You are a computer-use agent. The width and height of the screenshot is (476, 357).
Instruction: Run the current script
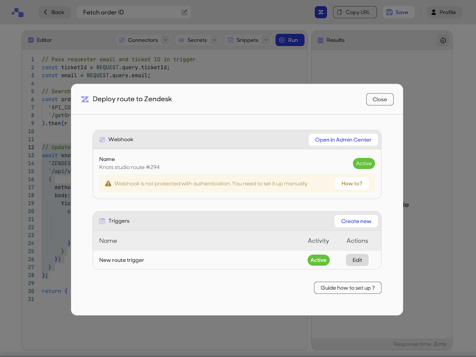(290, 40)
